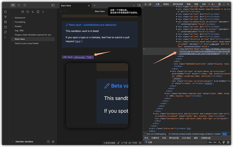Click the embedded Beta vault image preview
Viewport: 233px width, 147px height.
coord(97,95)
